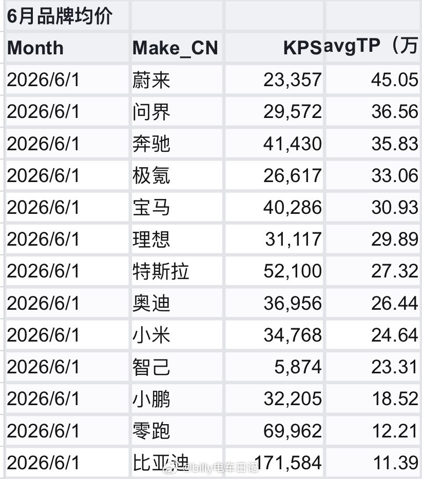Image resolution: width=422 pixels, height=479 pixels.
Task: Select the 5,874 KPS value for 智己
Action: pyautogui.click(x=274, y=367)
